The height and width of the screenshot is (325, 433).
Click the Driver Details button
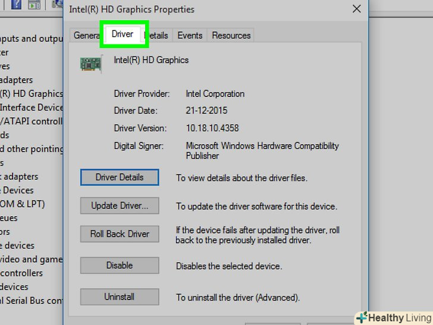(120, 177)
